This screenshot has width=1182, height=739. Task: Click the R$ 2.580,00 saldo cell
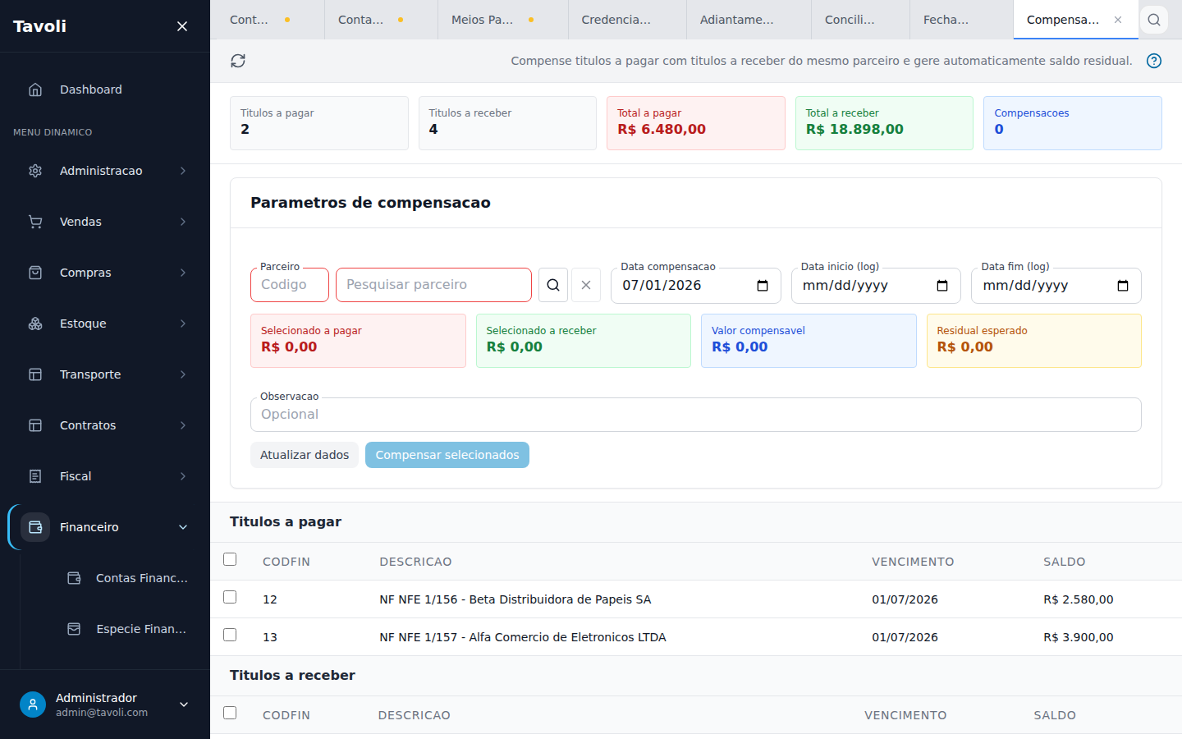coord(1079,599)
